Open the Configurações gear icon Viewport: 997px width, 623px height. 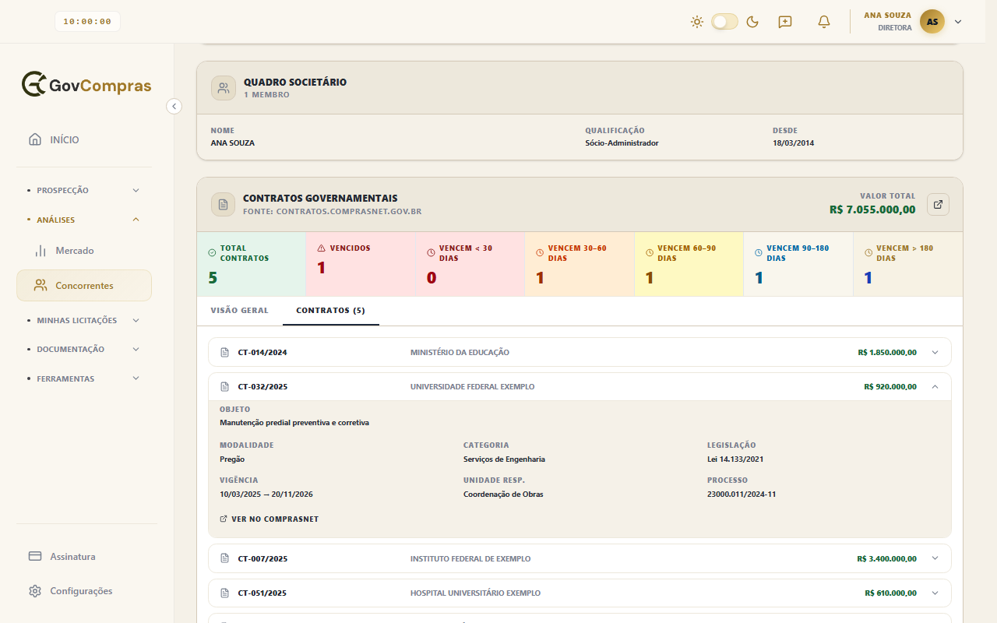coord(35,591)
